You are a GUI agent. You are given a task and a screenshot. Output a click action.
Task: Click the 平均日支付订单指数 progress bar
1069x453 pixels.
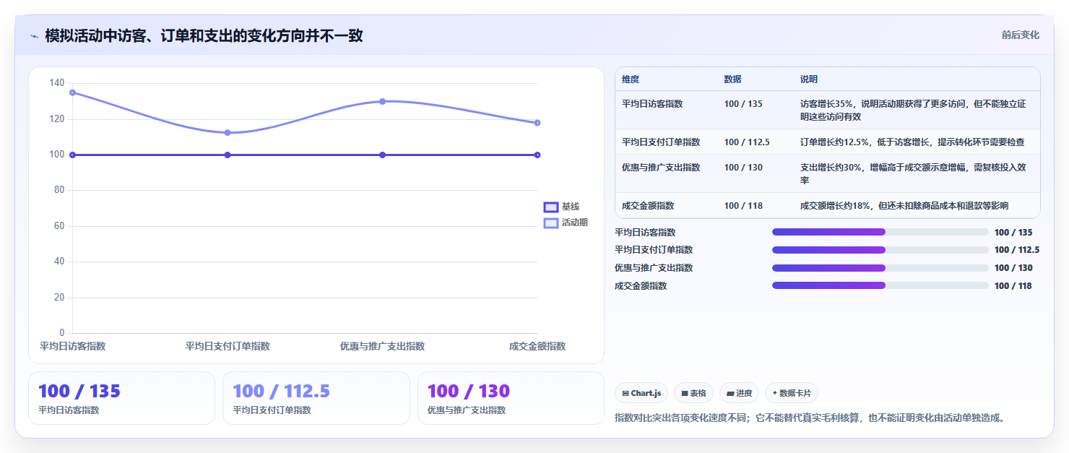[880, 250]
